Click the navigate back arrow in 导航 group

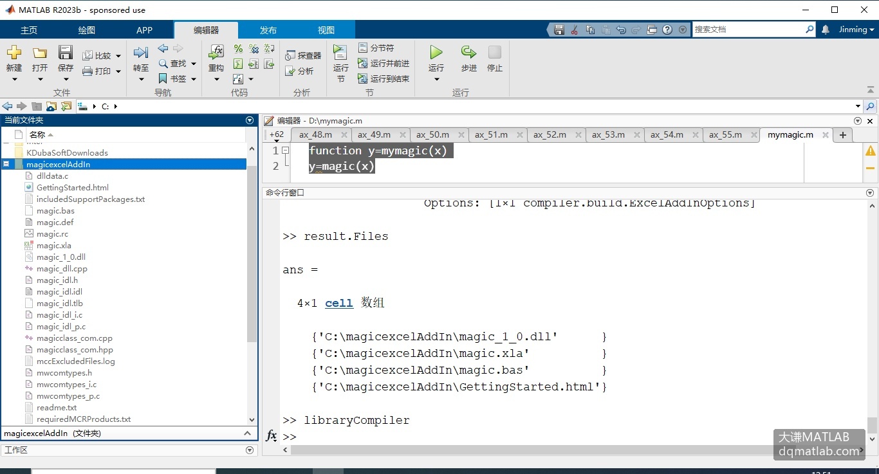(163, 49)
